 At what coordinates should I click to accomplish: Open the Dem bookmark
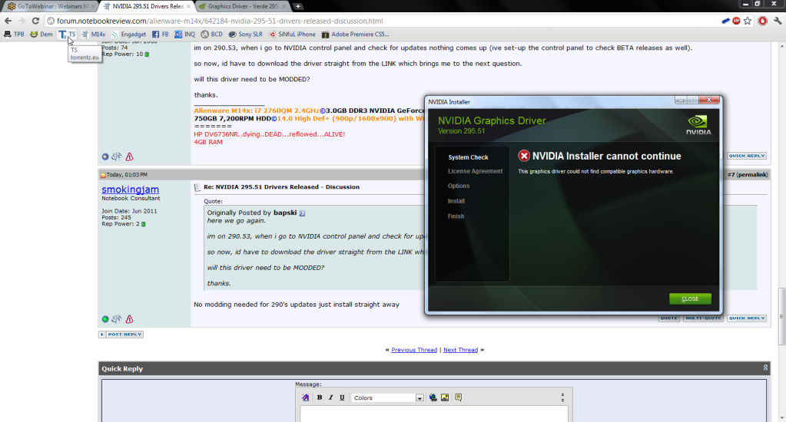[41, 35]
